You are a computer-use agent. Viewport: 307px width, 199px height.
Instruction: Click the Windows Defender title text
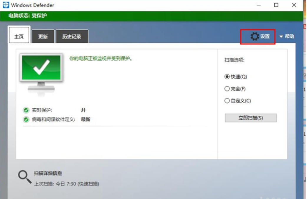33,5
